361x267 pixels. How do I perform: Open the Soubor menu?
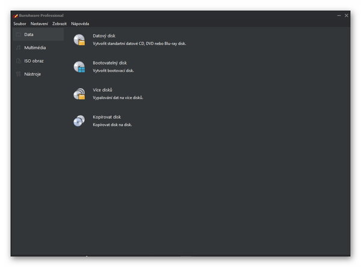click(x=20, y=24)
